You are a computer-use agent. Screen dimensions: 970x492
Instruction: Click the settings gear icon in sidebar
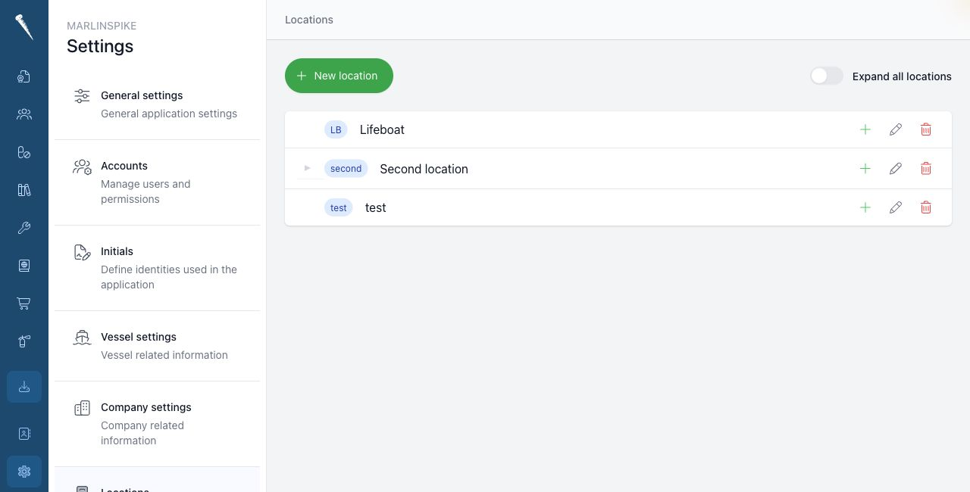tap(24, 472)
